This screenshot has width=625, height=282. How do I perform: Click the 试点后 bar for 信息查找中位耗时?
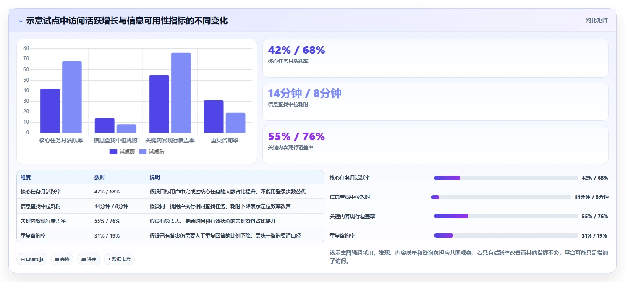tap(126, 129)
